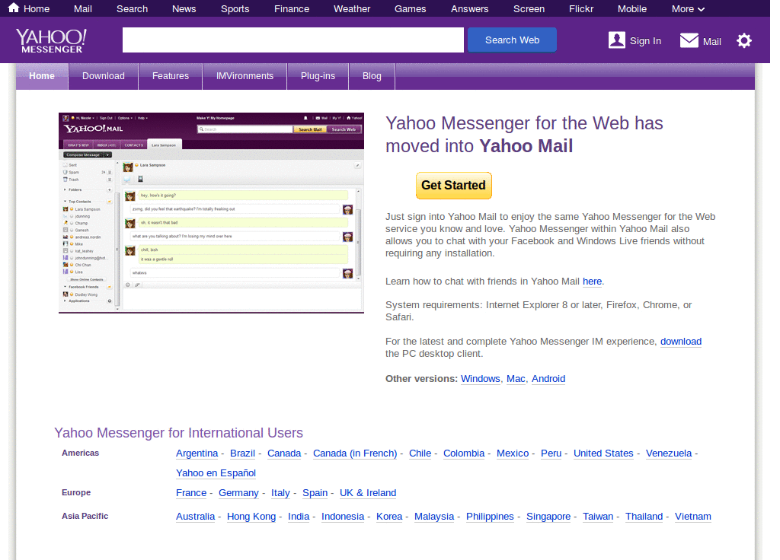780x560 pixels.
Task: Open the Windows version link
Action: coord(480,379)
